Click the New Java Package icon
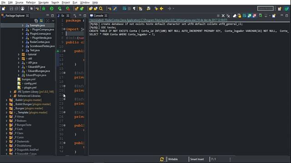The height and width of the screenshot is (163, 291). tap(76, 9)
